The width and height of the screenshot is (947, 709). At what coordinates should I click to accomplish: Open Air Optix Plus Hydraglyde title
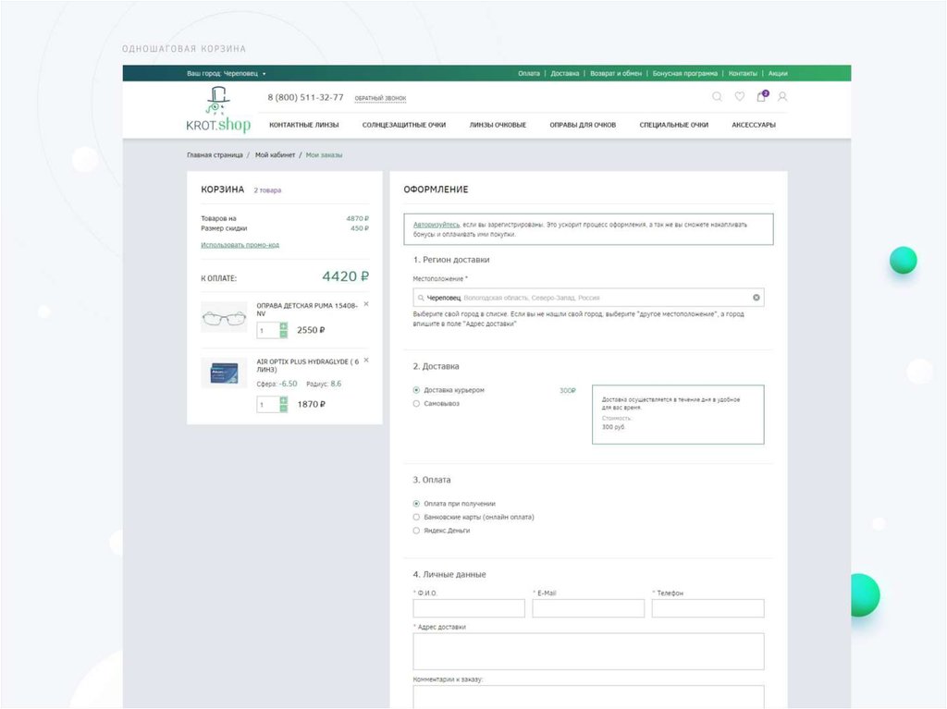[x=307, y=365]
